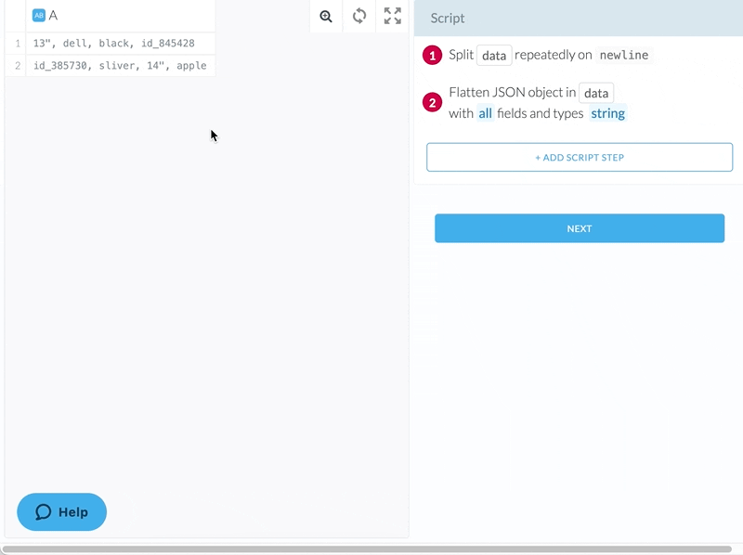This screenshot has width=743, height=555.
Task: Click the magnifying glass above the grid
Action: tap(325, 16)
